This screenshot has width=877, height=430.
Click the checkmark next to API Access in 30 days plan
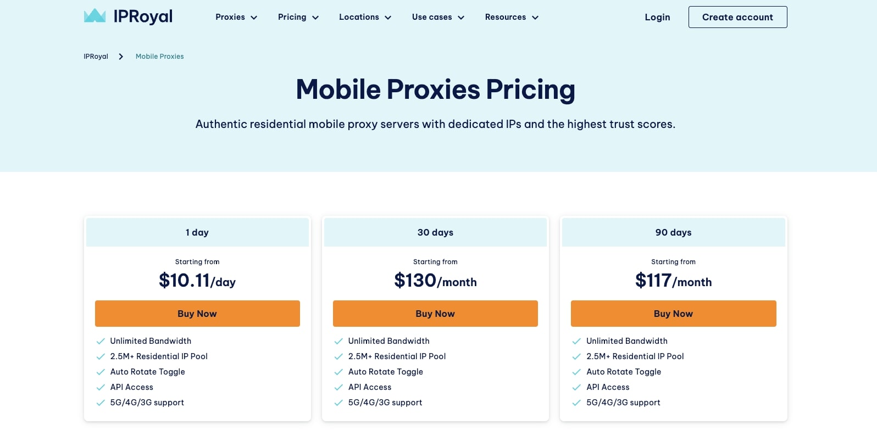point(339,387)
